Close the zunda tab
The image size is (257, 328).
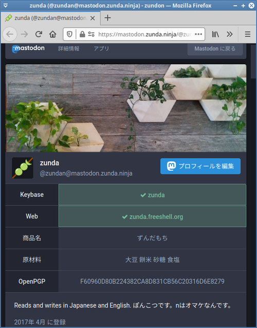[x=93, y=18]
